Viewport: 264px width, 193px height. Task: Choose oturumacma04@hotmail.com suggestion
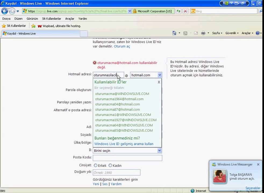[117, 104]
